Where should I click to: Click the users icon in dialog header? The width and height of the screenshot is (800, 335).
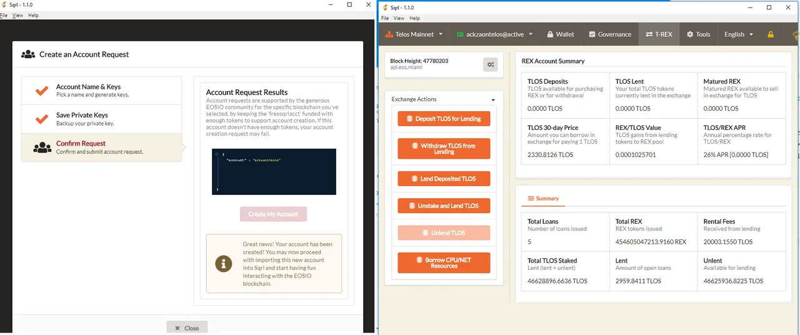coord(28,54)
